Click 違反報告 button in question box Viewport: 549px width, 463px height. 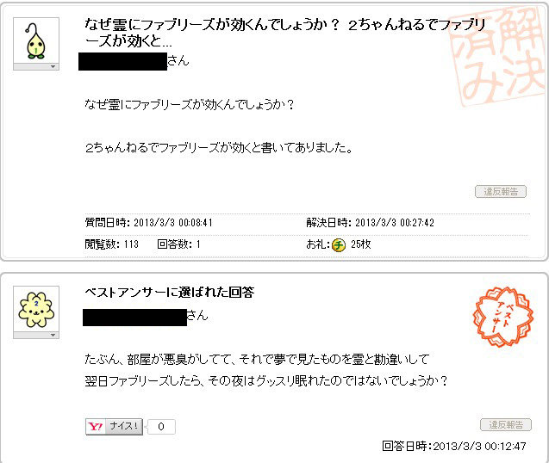click(501, 192)
